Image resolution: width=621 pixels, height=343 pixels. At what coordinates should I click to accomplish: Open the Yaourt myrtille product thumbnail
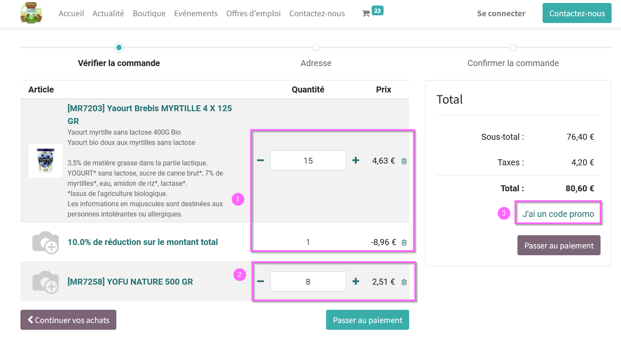click(46, 161)
